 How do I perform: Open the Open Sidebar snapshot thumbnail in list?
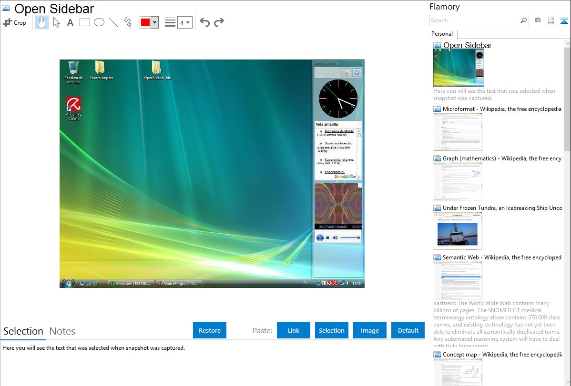459,68
